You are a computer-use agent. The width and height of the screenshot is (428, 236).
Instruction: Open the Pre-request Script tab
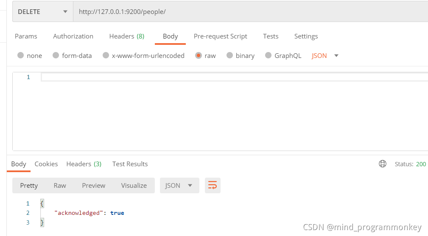coord(220,36)
